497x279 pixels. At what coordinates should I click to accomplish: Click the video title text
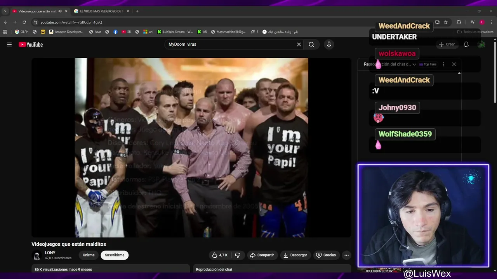point(69,244)
